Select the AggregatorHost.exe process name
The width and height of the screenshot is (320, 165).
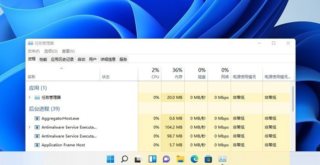click(x=60, y=118)
